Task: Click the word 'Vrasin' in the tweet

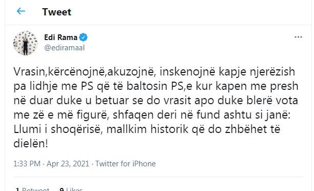Action: coord(29,72)
